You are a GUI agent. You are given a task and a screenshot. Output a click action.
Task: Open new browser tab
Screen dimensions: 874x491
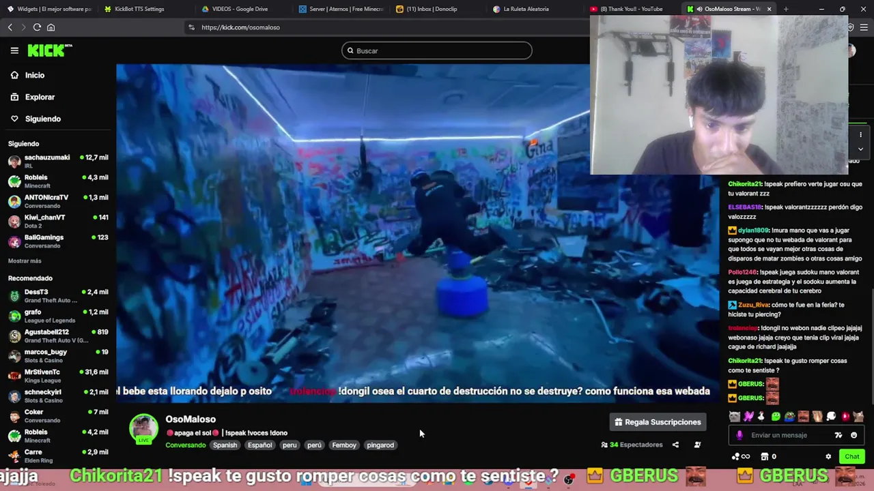786,9
